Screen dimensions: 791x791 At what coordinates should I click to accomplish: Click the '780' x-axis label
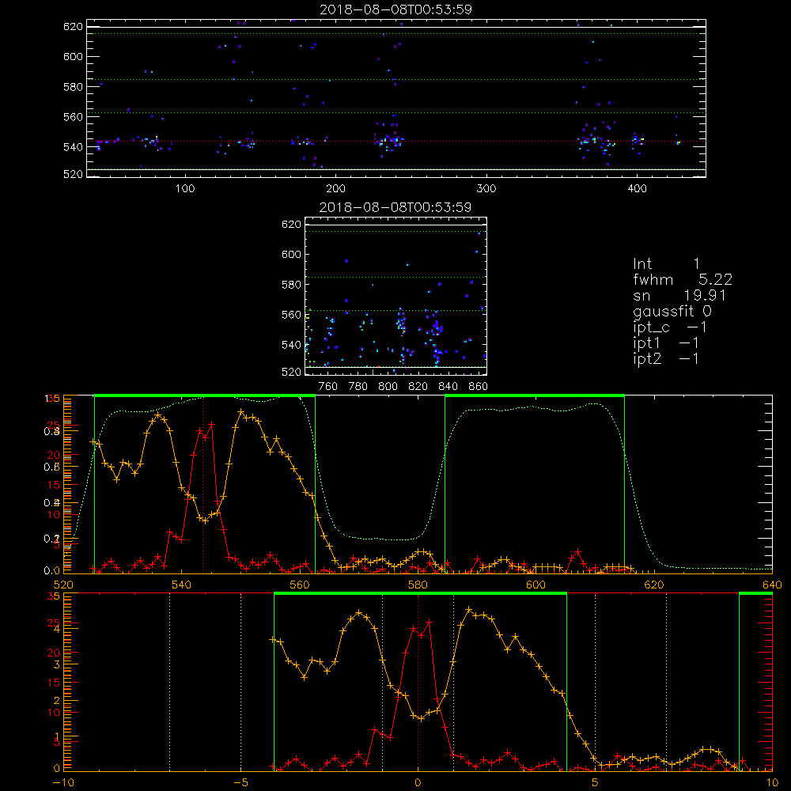point(358,387)
